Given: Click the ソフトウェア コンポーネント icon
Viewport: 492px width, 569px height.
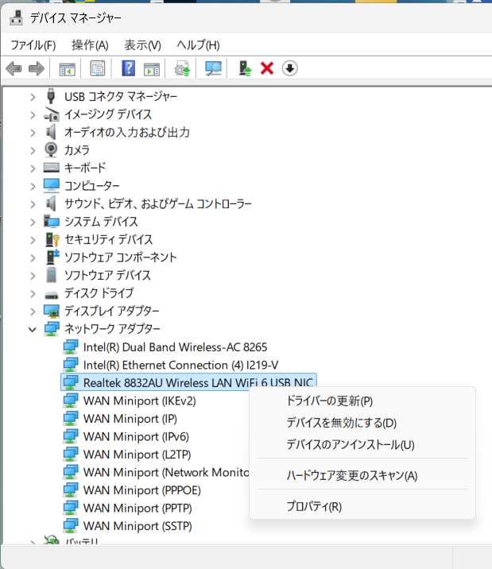Looking at the screenshot, I should [x=52, y=257].
